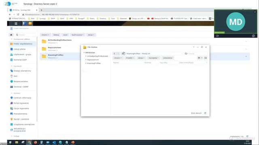The height and width of the screenshot is (145, 259).
Task: Change File Station view mode icon
Action: click(x=199, y=58)
